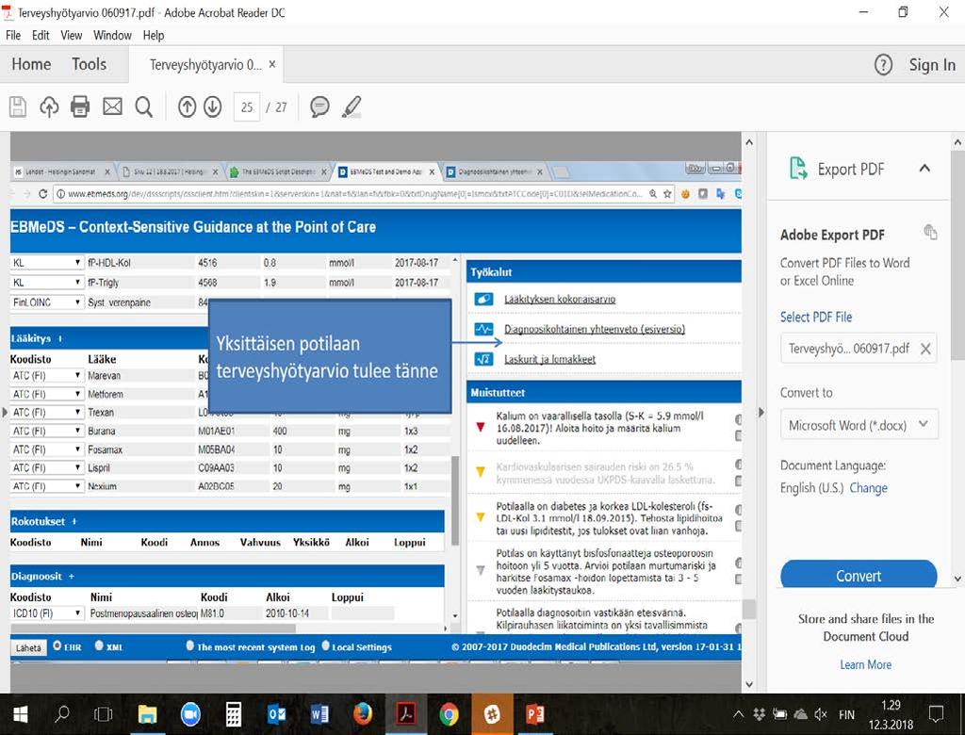Click the document vertical scrollbar up arrow
Viewport: 965px width, 735px height.
pos(749,142)
